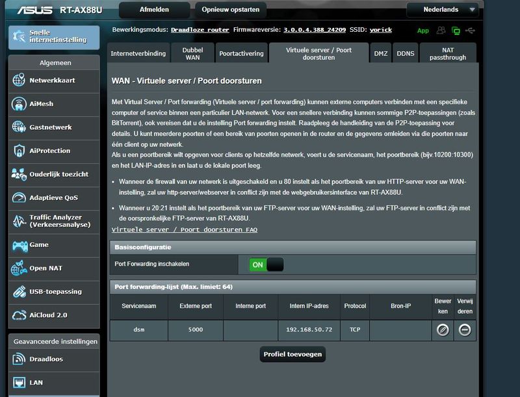520x397 pixels.
Task: Click the AiMesh sidebar icon
Action: (19, 104)
